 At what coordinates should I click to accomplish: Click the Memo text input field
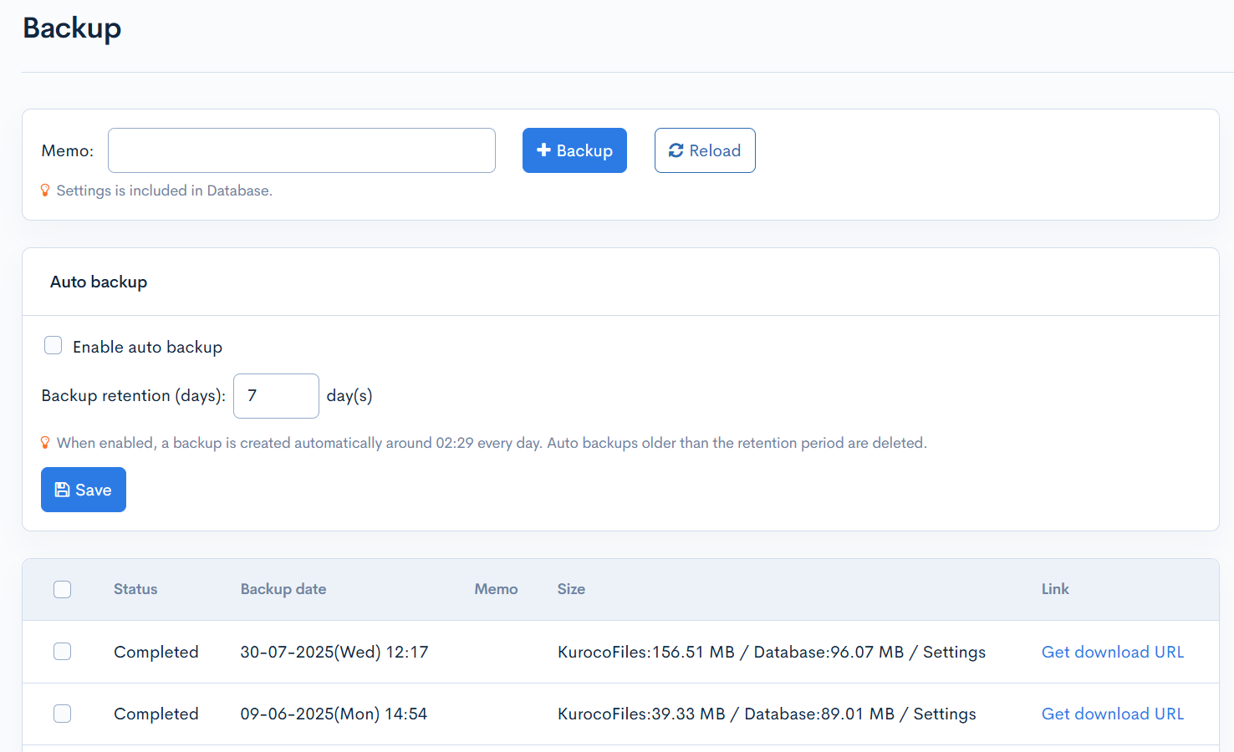(302, 150)
